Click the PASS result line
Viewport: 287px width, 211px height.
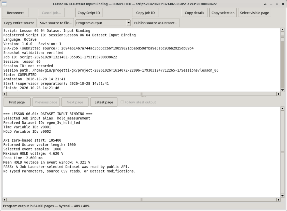[x=66, y=167]
